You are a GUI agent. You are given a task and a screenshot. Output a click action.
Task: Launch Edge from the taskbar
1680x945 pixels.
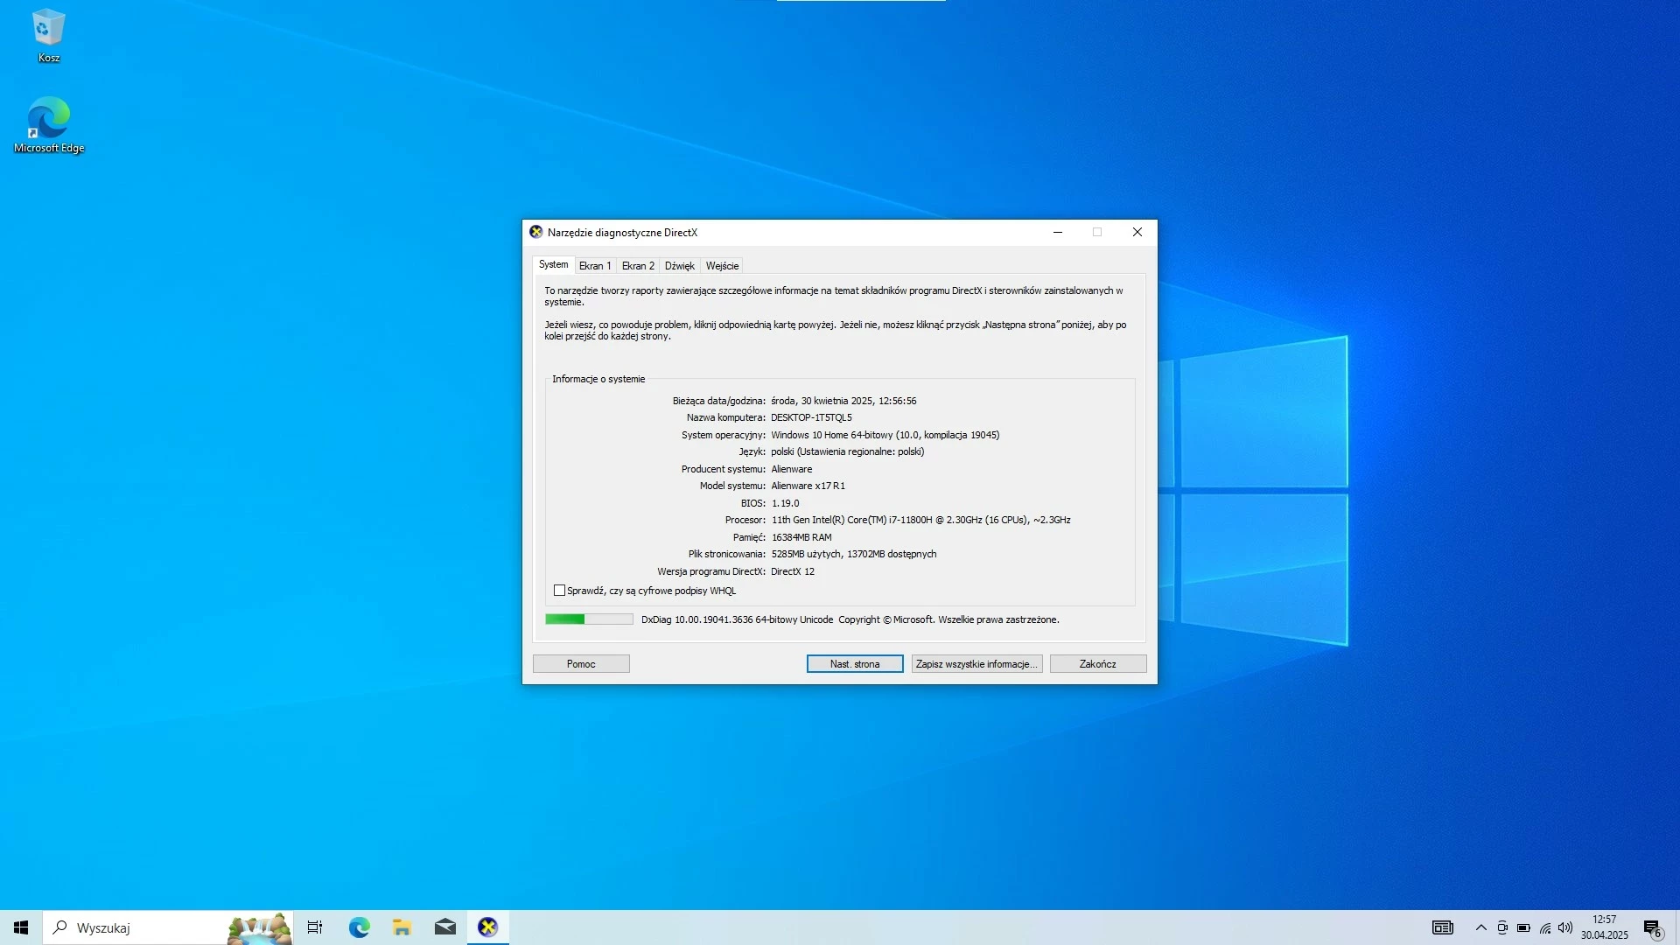point(359,927)
